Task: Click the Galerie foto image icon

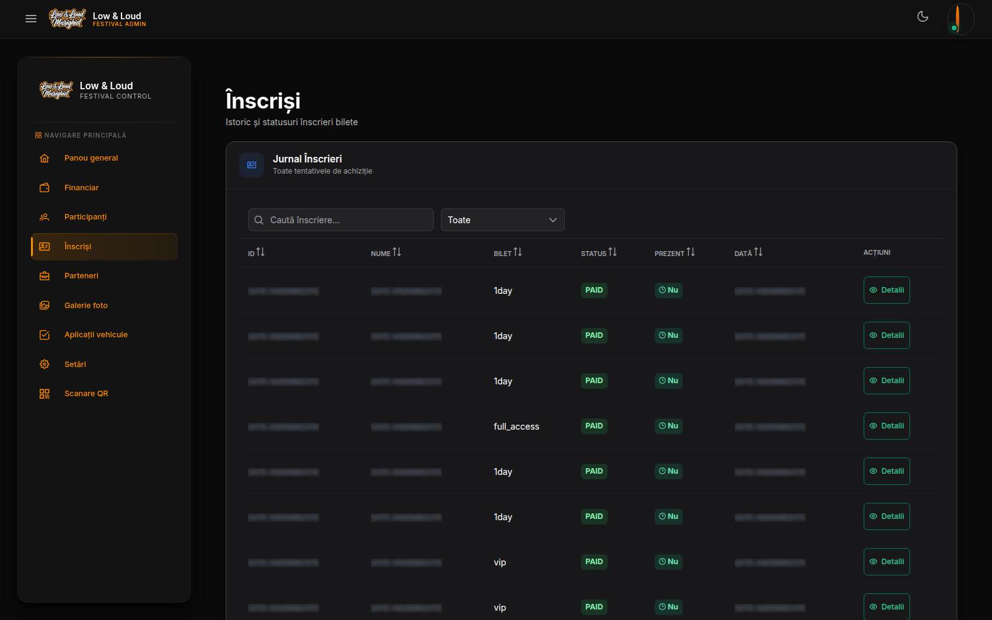Action: [45, 306]
